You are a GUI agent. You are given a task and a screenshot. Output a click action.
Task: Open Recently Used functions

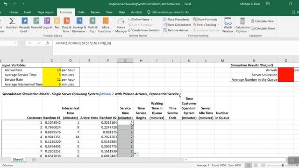(25, 25)
